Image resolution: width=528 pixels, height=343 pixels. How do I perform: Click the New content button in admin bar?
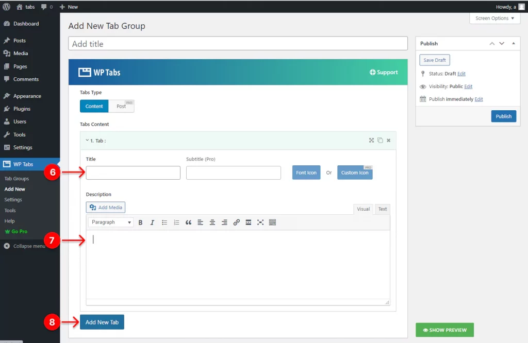tap(69, 7)
